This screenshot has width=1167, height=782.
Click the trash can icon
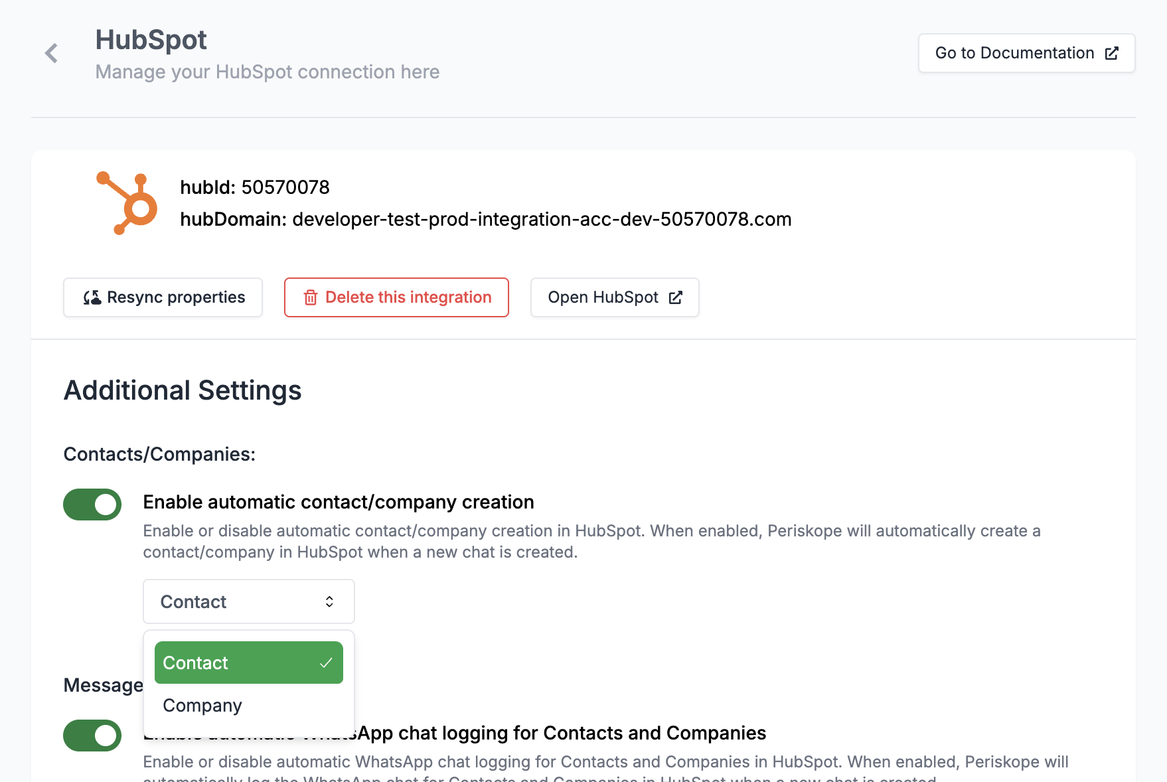click(x=310, y=297)
